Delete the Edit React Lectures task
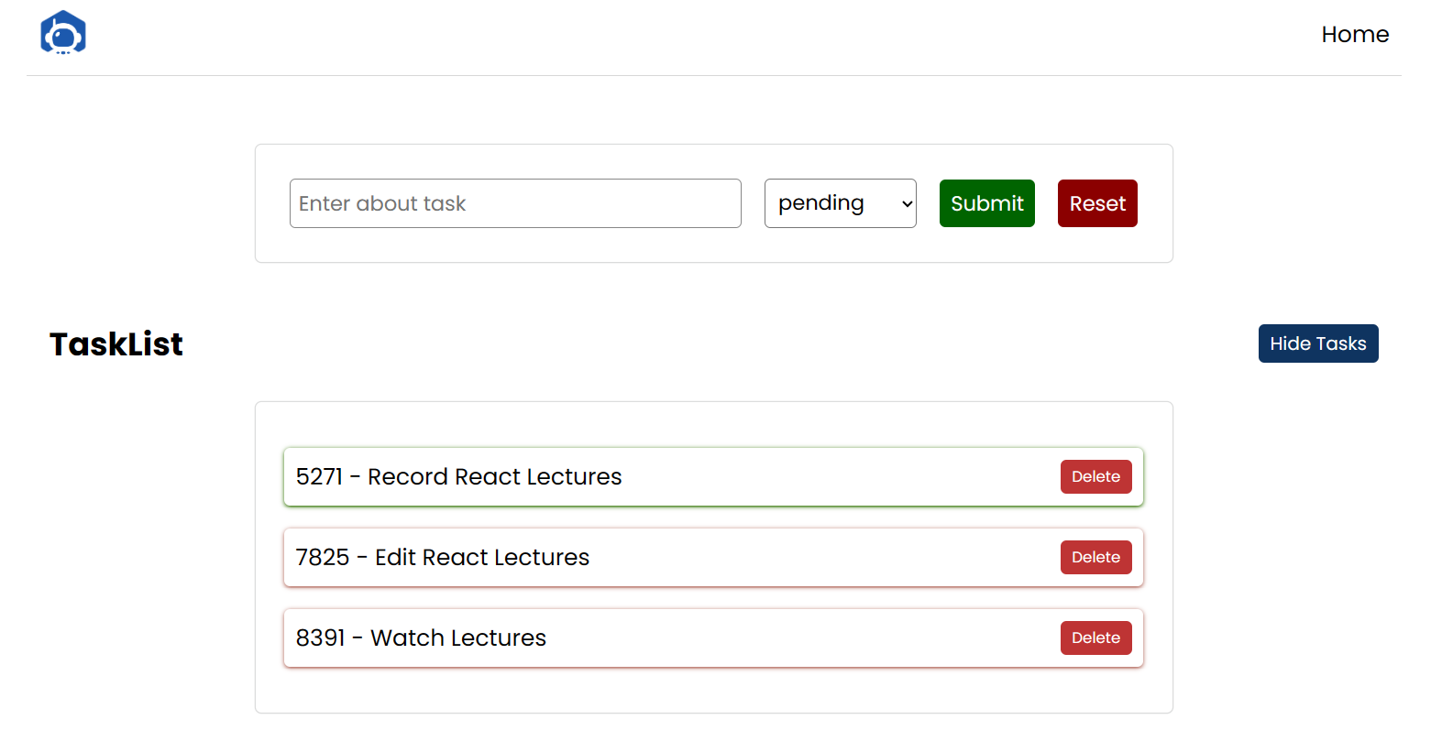The height and width of the screenshot is (752, 1431). 1095,557
